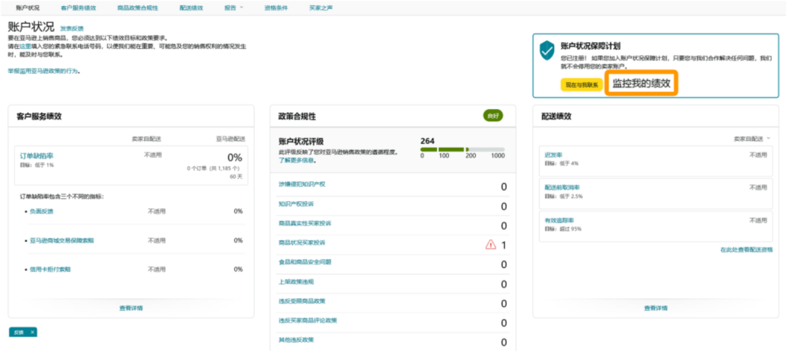
Task: Click the 发表反馈 link
Action: (x=71, y=29)
